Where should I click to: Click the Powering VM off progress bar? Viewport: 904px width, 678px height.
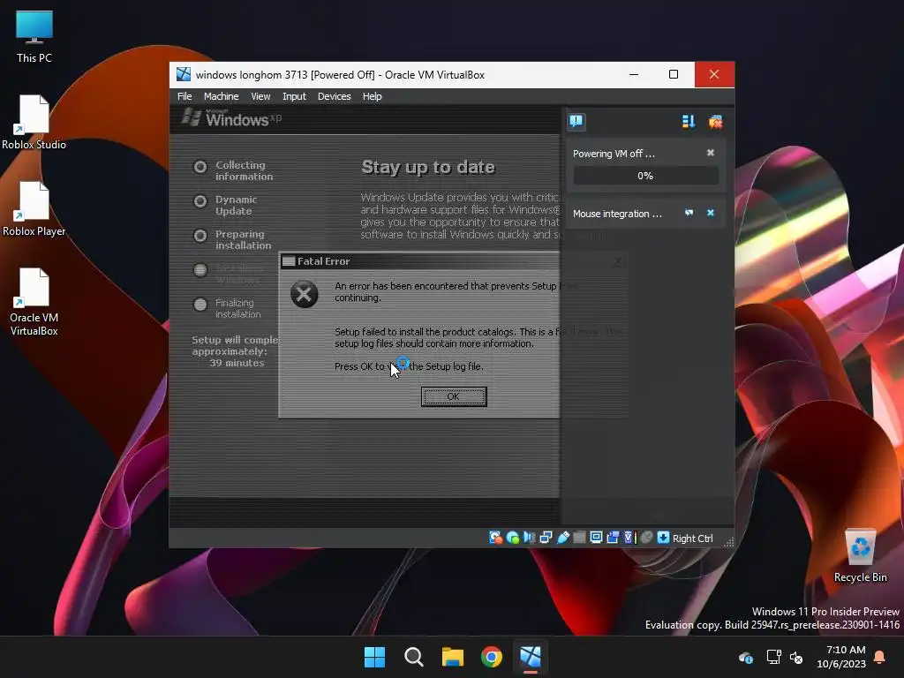(x=645, y=176)
